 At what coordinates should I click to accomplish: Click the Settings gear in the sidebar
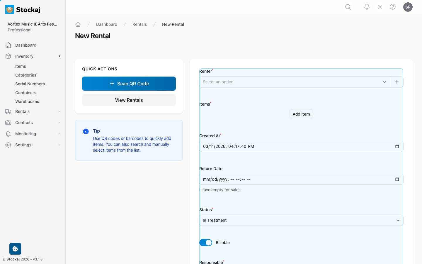[8, 145]
